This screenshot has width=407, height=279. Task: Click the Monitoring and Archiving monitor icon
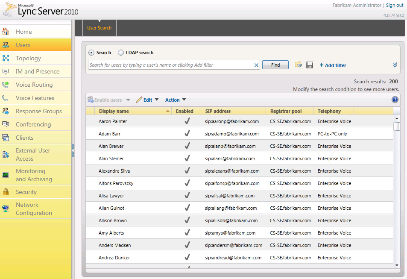click(6, 175)
